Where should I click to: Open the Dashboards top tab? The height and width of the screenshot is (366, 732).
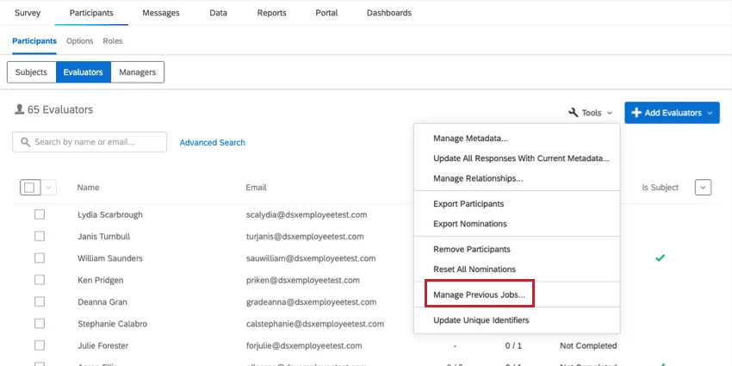click(x=388, y=13)
